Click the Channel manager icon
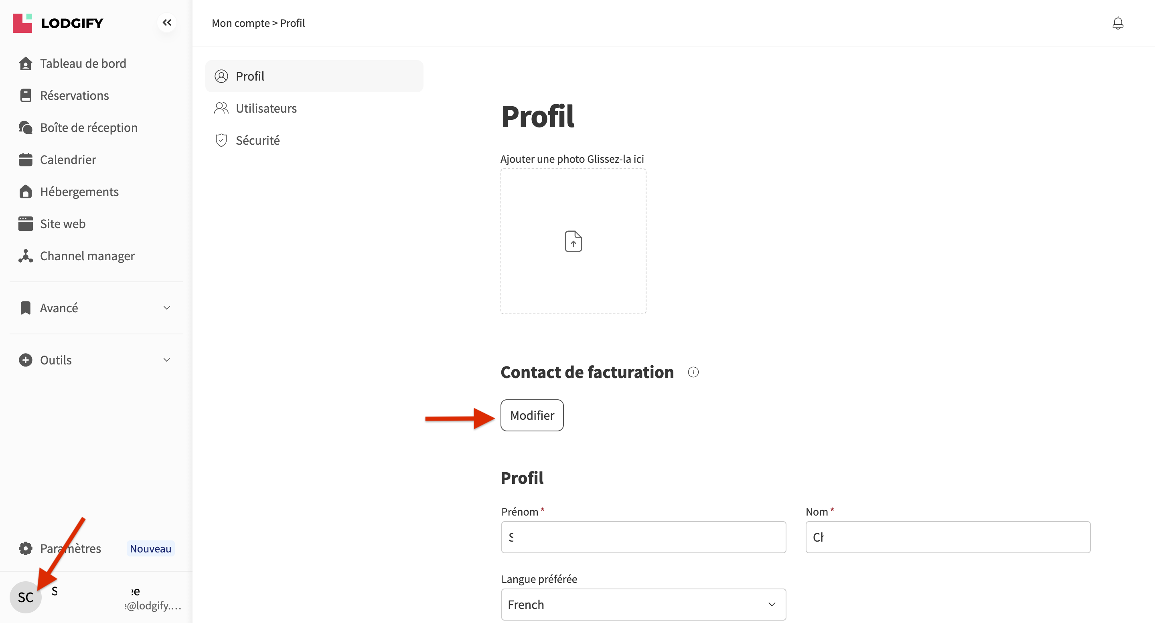The height and width of the screenshot is (623, 1155). [26, 256]
